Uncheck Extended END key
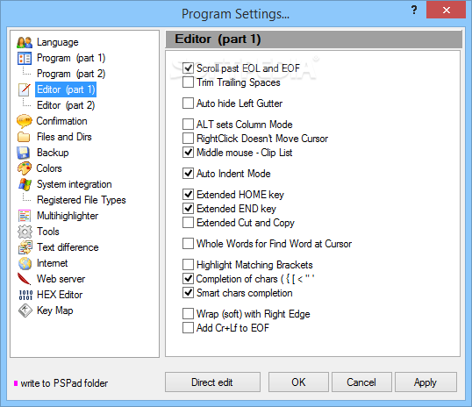This screenshot has width=472, height=407. point(188,208)
